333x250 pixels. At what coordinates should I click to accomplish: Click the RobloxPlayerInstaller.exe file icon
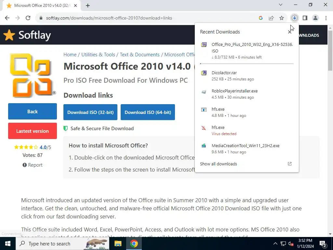(x=204, y=92)
